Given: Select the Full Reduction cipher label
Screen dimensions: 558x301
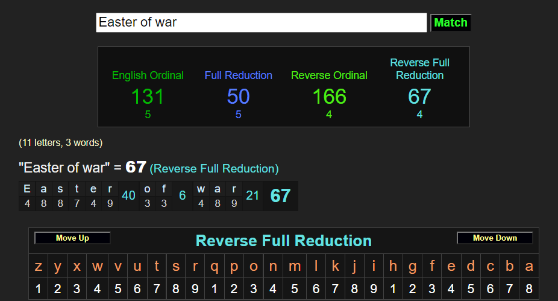Looking at the screenshot, I should coord(238,75).
